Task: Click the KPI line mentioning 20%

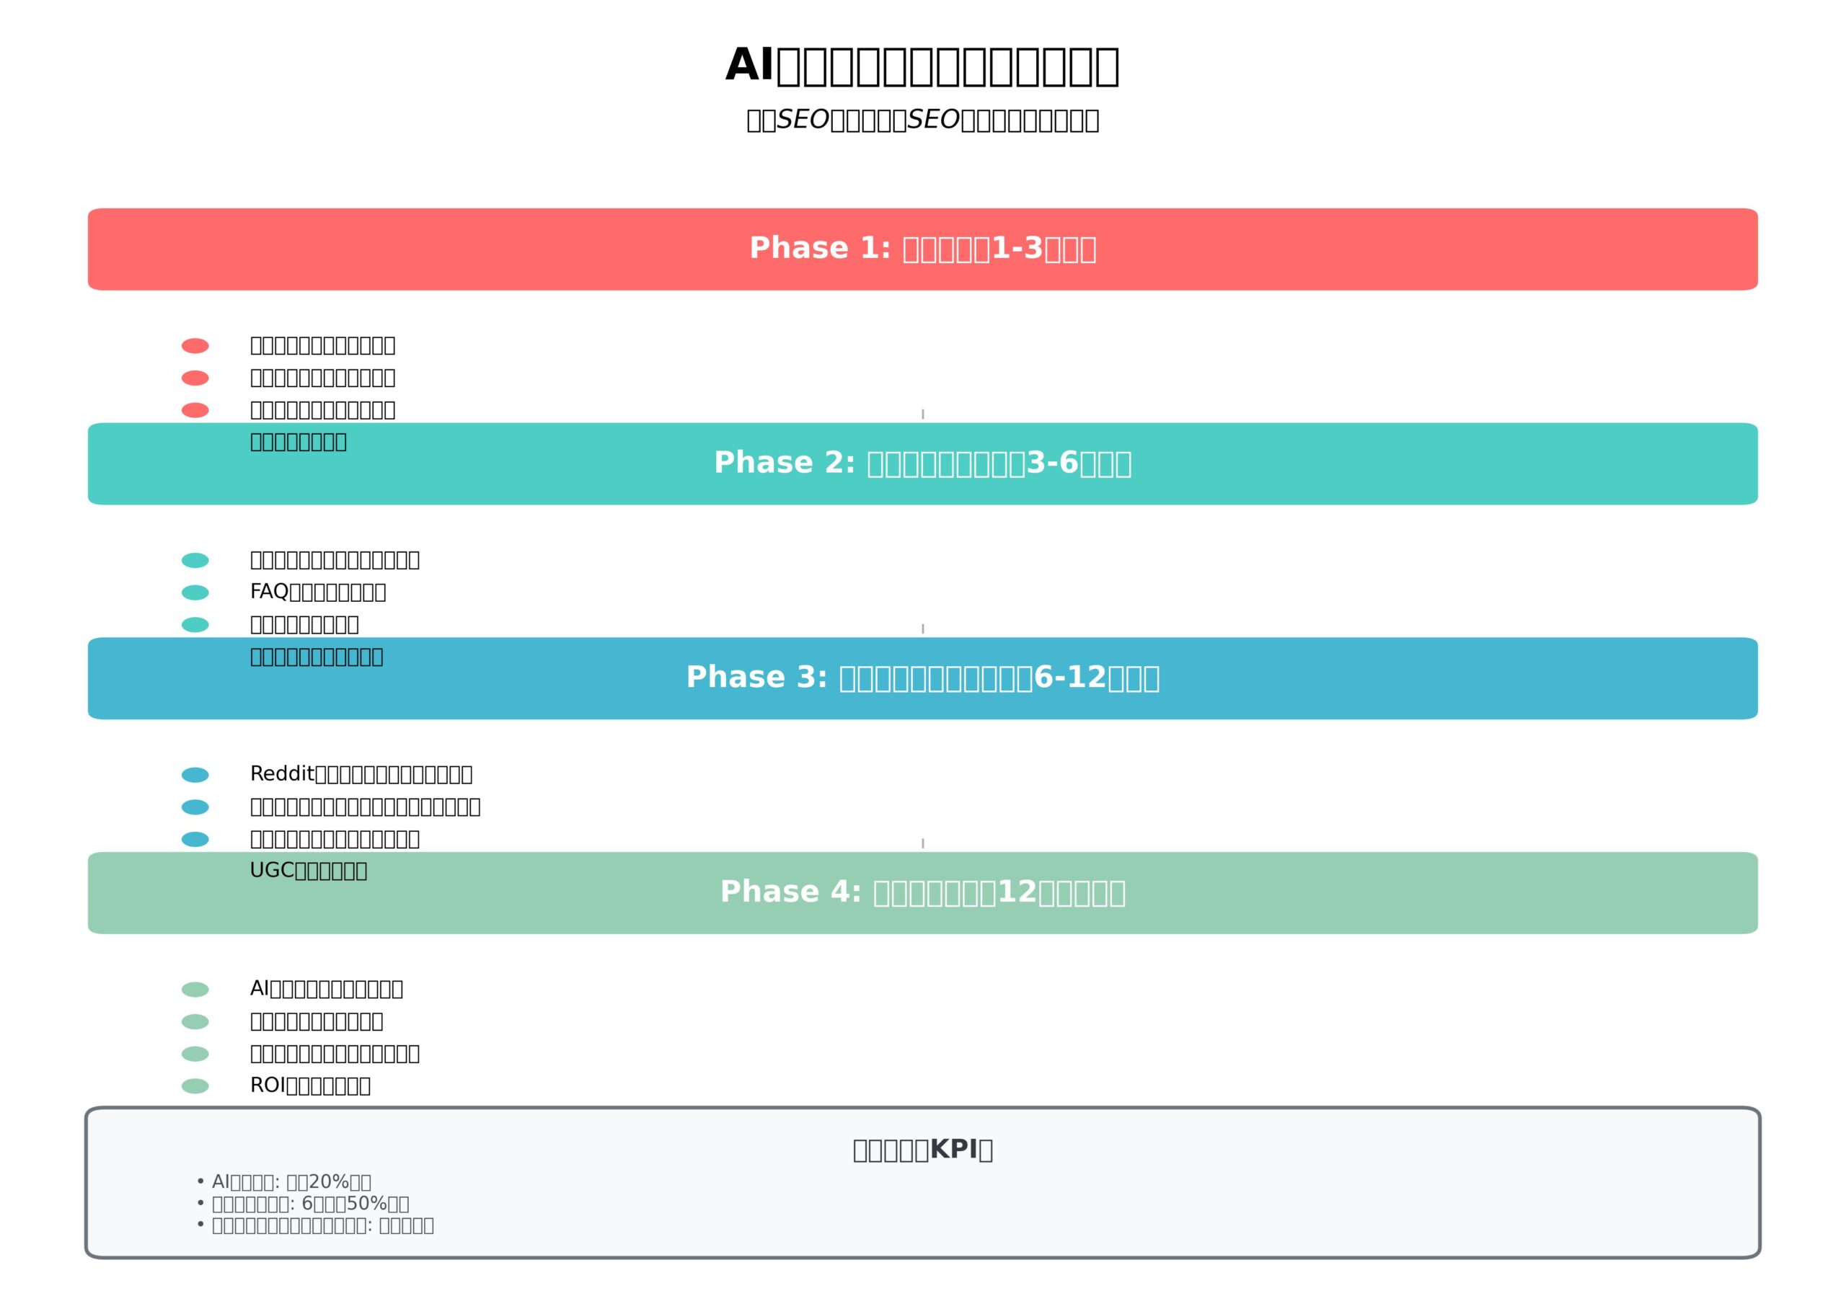Action: tap(284, 1182)
